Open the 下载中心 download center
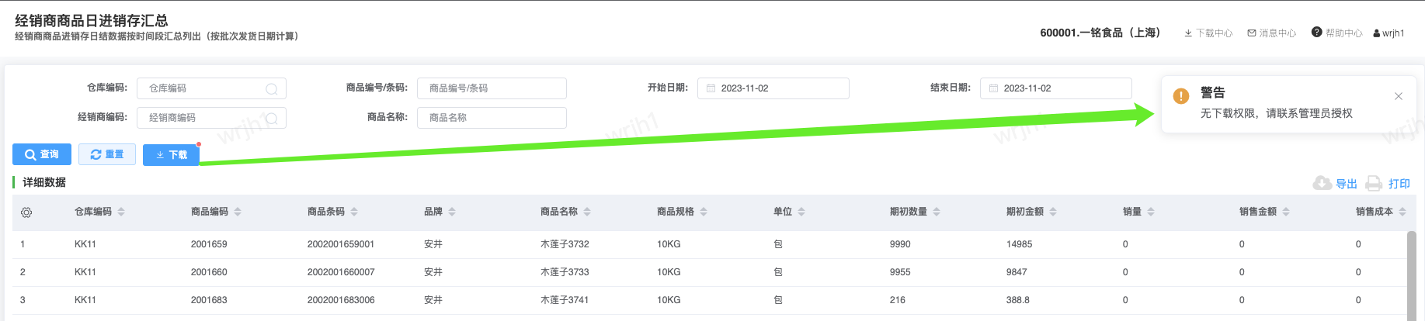1425x321 pixels. click(1208, 33)
